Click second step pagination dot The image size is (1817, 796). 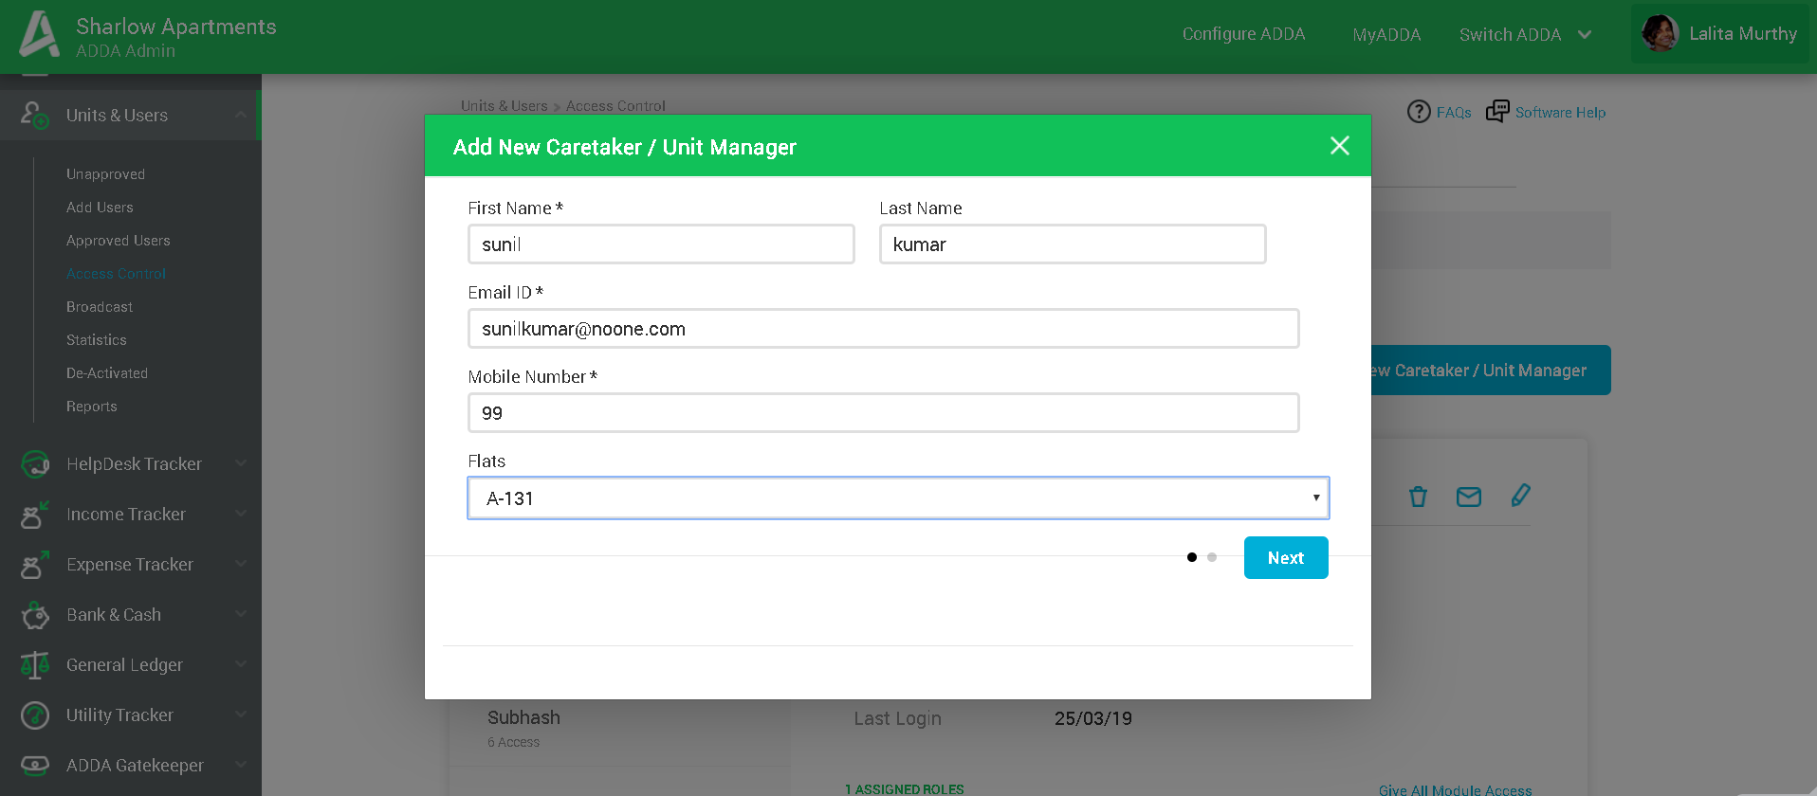click(x=1212, y=557)
